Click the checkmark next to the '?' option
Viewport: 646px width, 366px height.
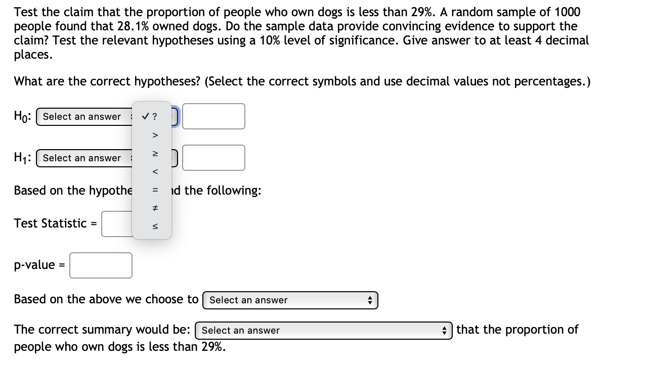[x=145, y=116]
